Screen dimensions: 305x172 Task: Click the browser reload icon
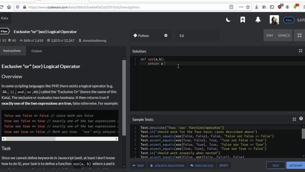tap(1, 7)
